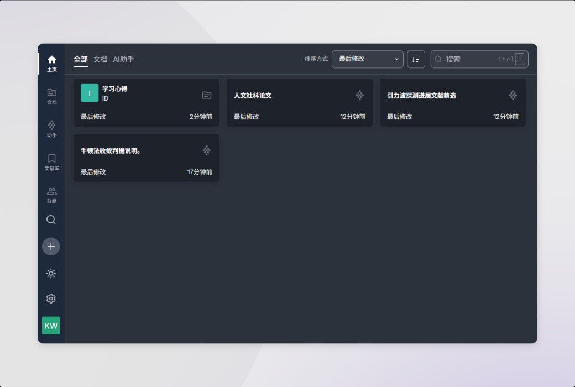This screenshot has width=575, height=387.
Task: Open the 最后修改 sort dropdown
Action: click(x=368, y=59)
